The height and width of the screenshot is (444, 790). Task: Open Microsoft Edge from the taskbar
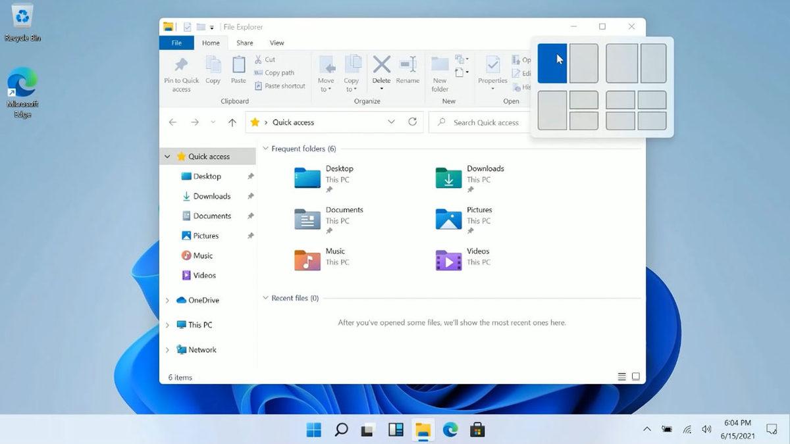pyautogui.click(x=450, y=429)
